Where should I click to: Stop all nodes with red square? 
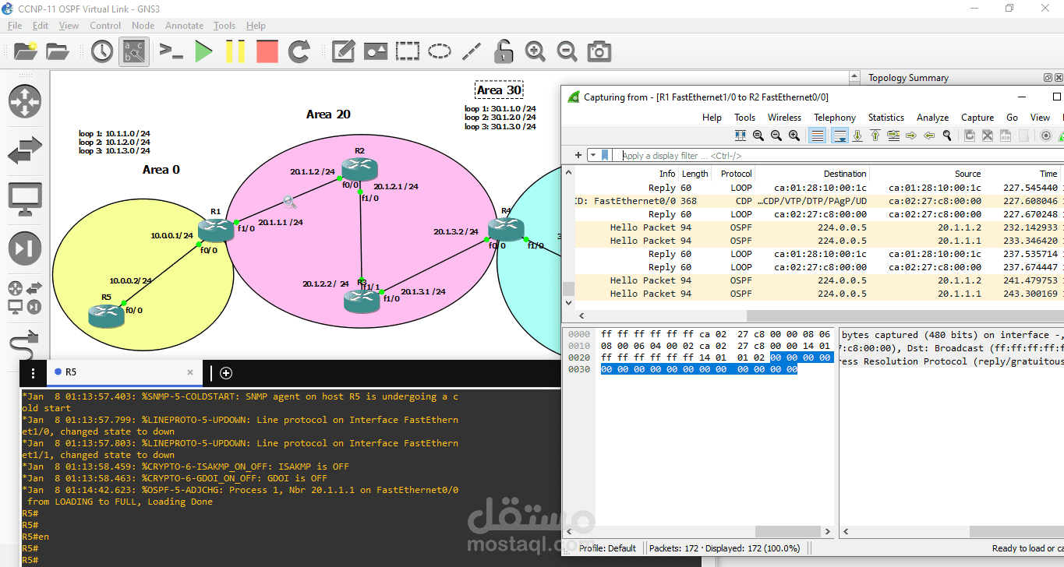[267, 52]
